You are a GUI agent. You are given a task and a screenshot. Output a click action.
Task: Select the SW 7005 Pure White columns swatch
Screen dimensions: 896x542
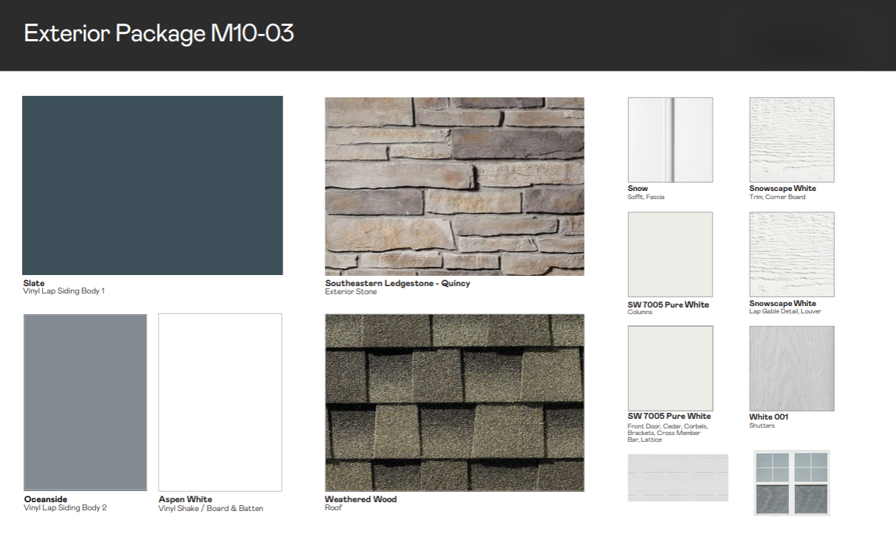click(x=670, y=254)
